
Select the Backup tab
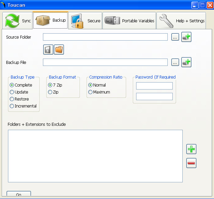(50, 20)
